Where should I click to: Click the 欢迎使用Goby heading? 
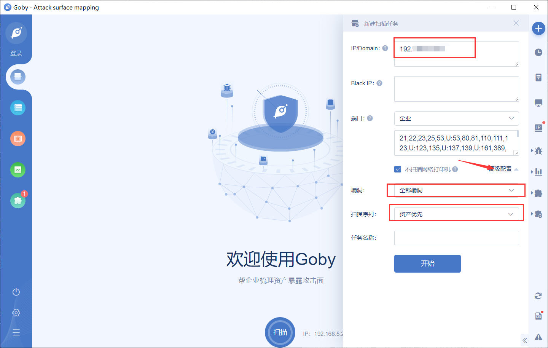coord(281,259)
